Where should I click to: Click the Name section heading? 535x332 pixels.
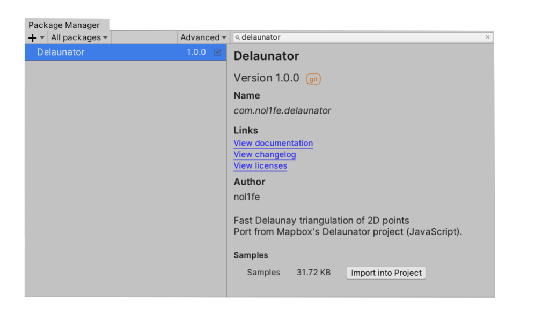click(247, 96)
